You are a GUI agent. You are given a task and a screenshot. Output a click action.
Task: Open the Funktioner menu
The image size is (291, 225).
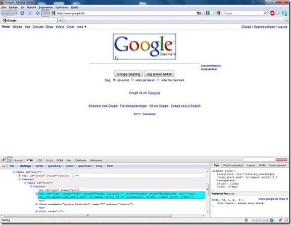coord(62,7)
